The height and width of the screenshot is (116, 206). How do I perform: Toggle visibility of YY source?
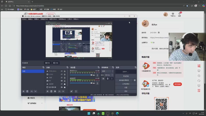pos(62,81)
